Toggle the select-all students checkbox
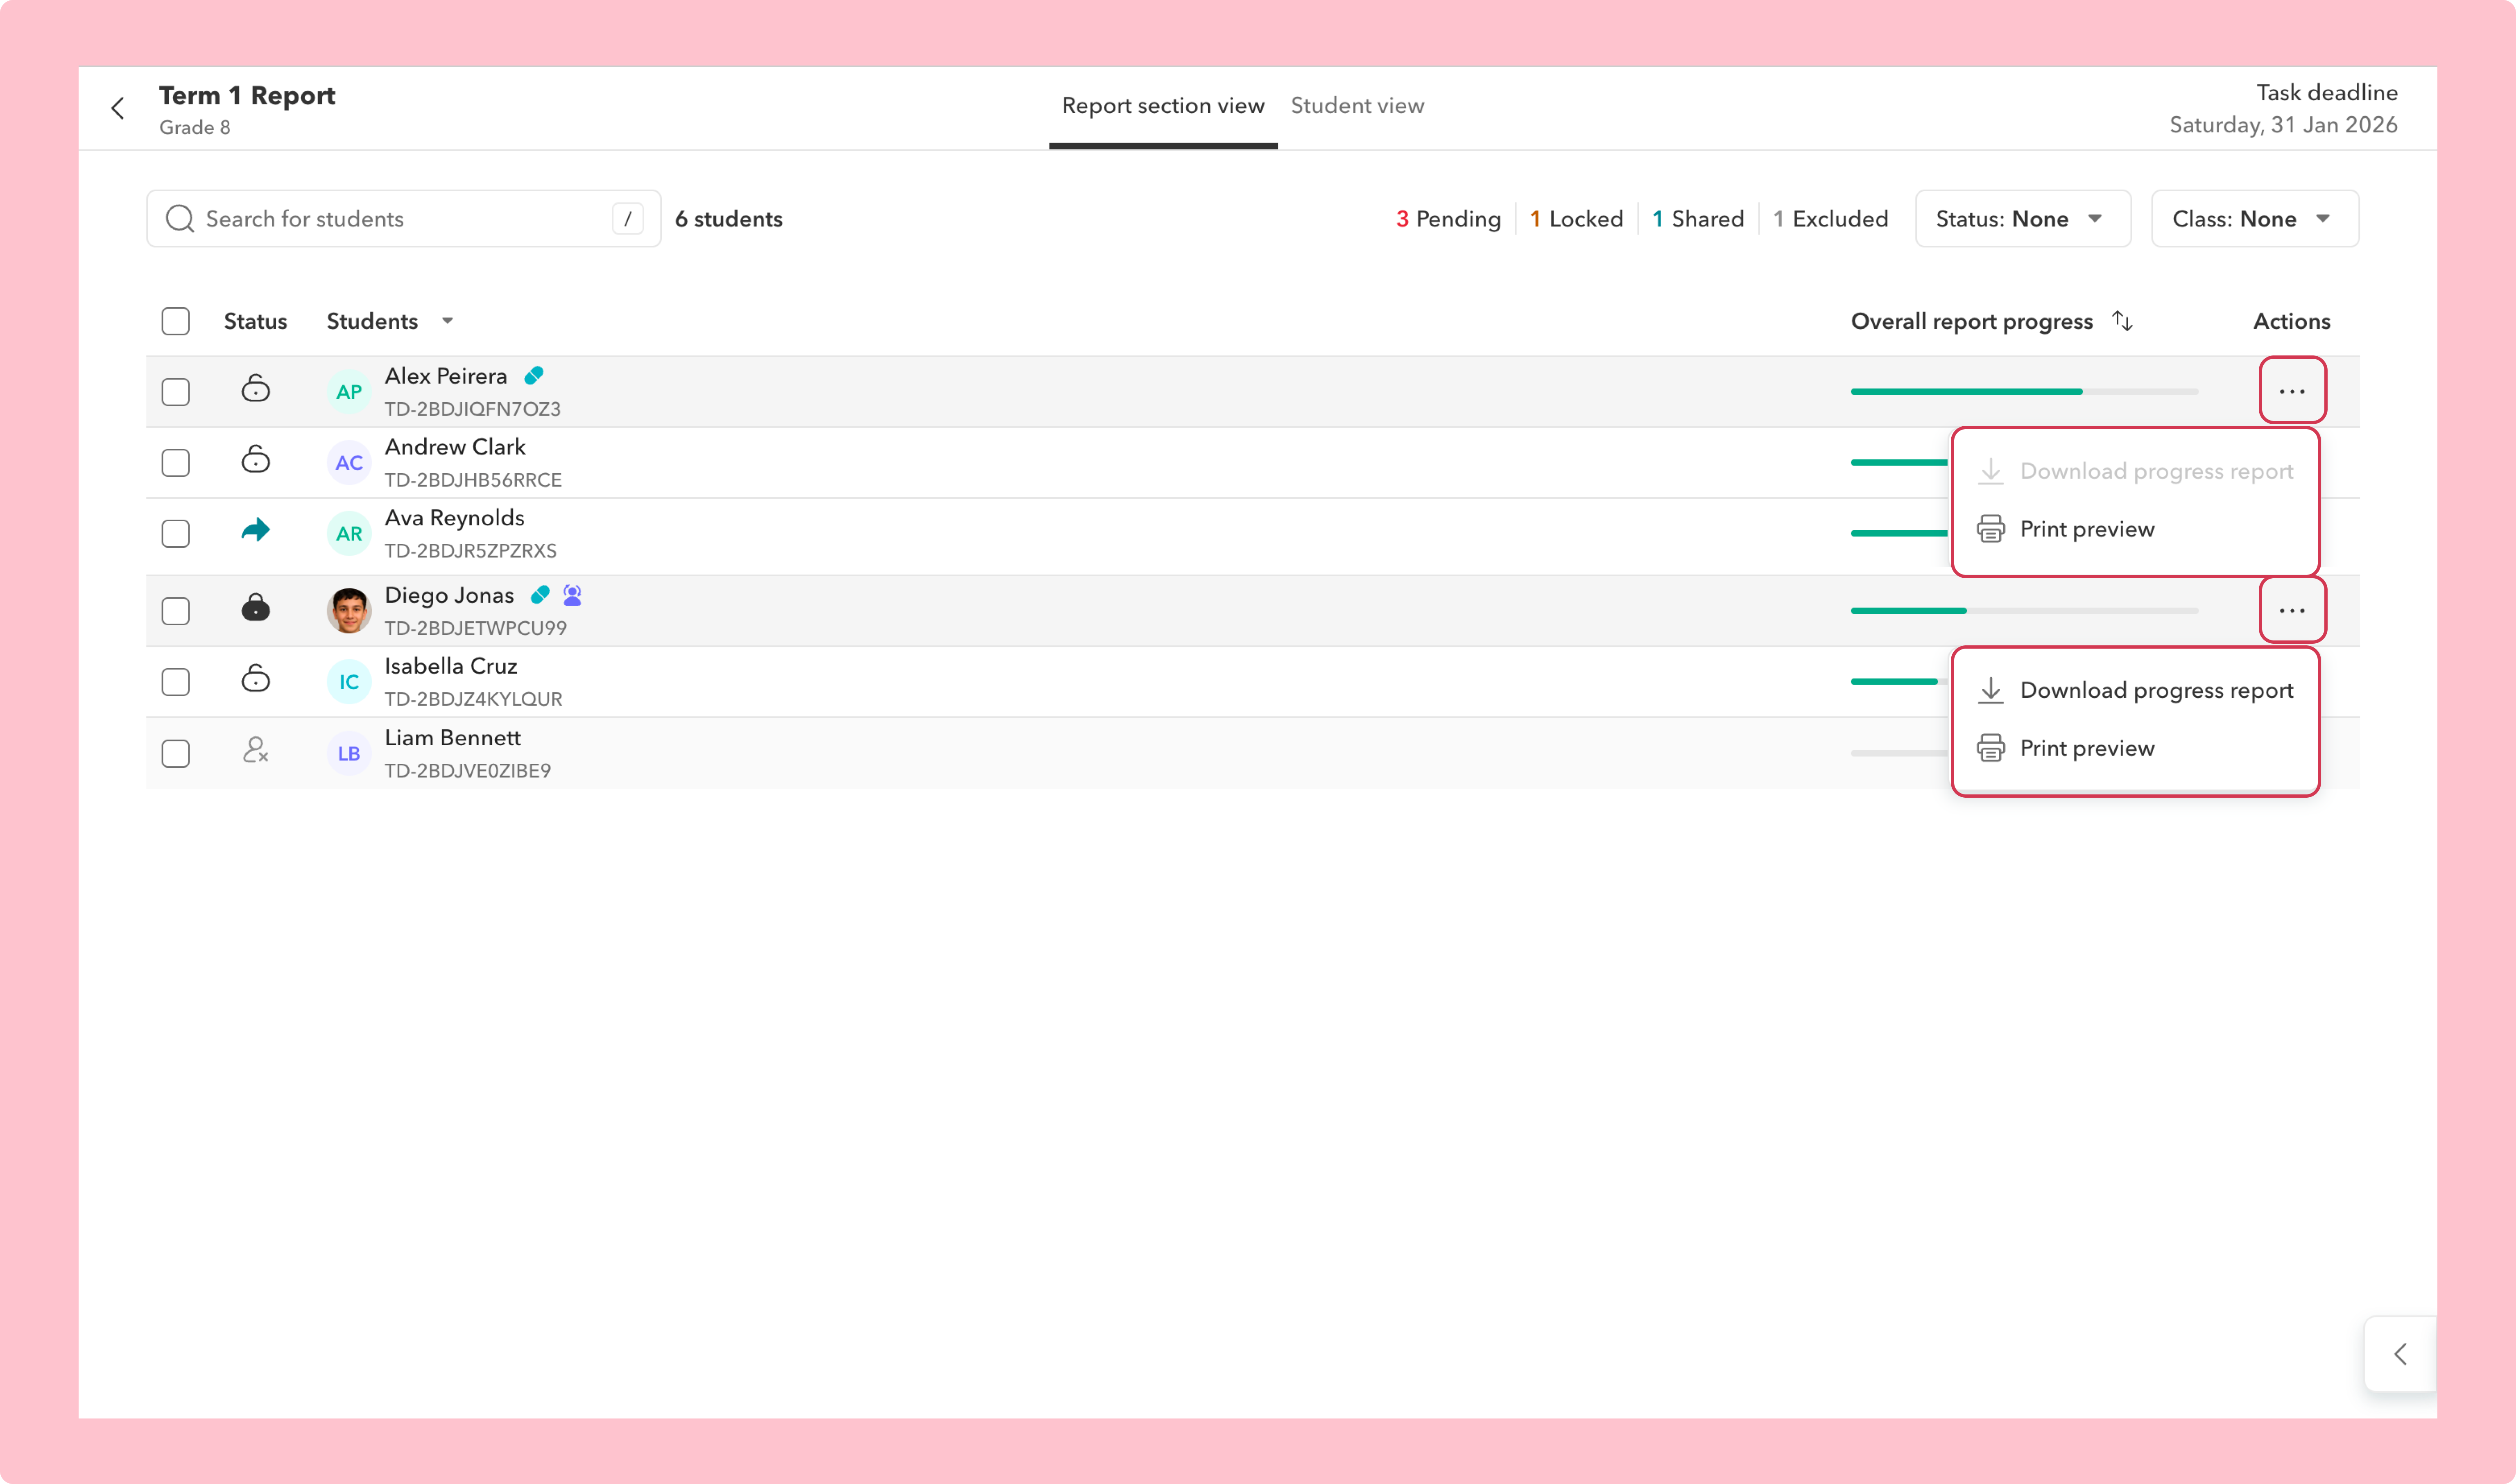The width and height of the screenshot is (2516, 1484). pyautogui.click(x=176, y=321)
